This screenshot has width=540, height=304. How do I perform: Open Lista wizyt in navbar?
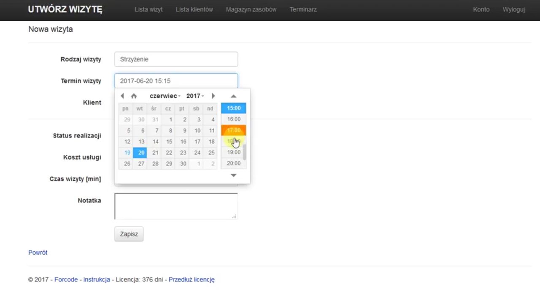(148, 9)
